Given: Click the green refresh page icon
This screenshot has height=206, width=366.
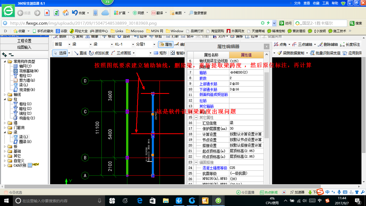Looking at the screenshot, I should [x=56, y=13].
